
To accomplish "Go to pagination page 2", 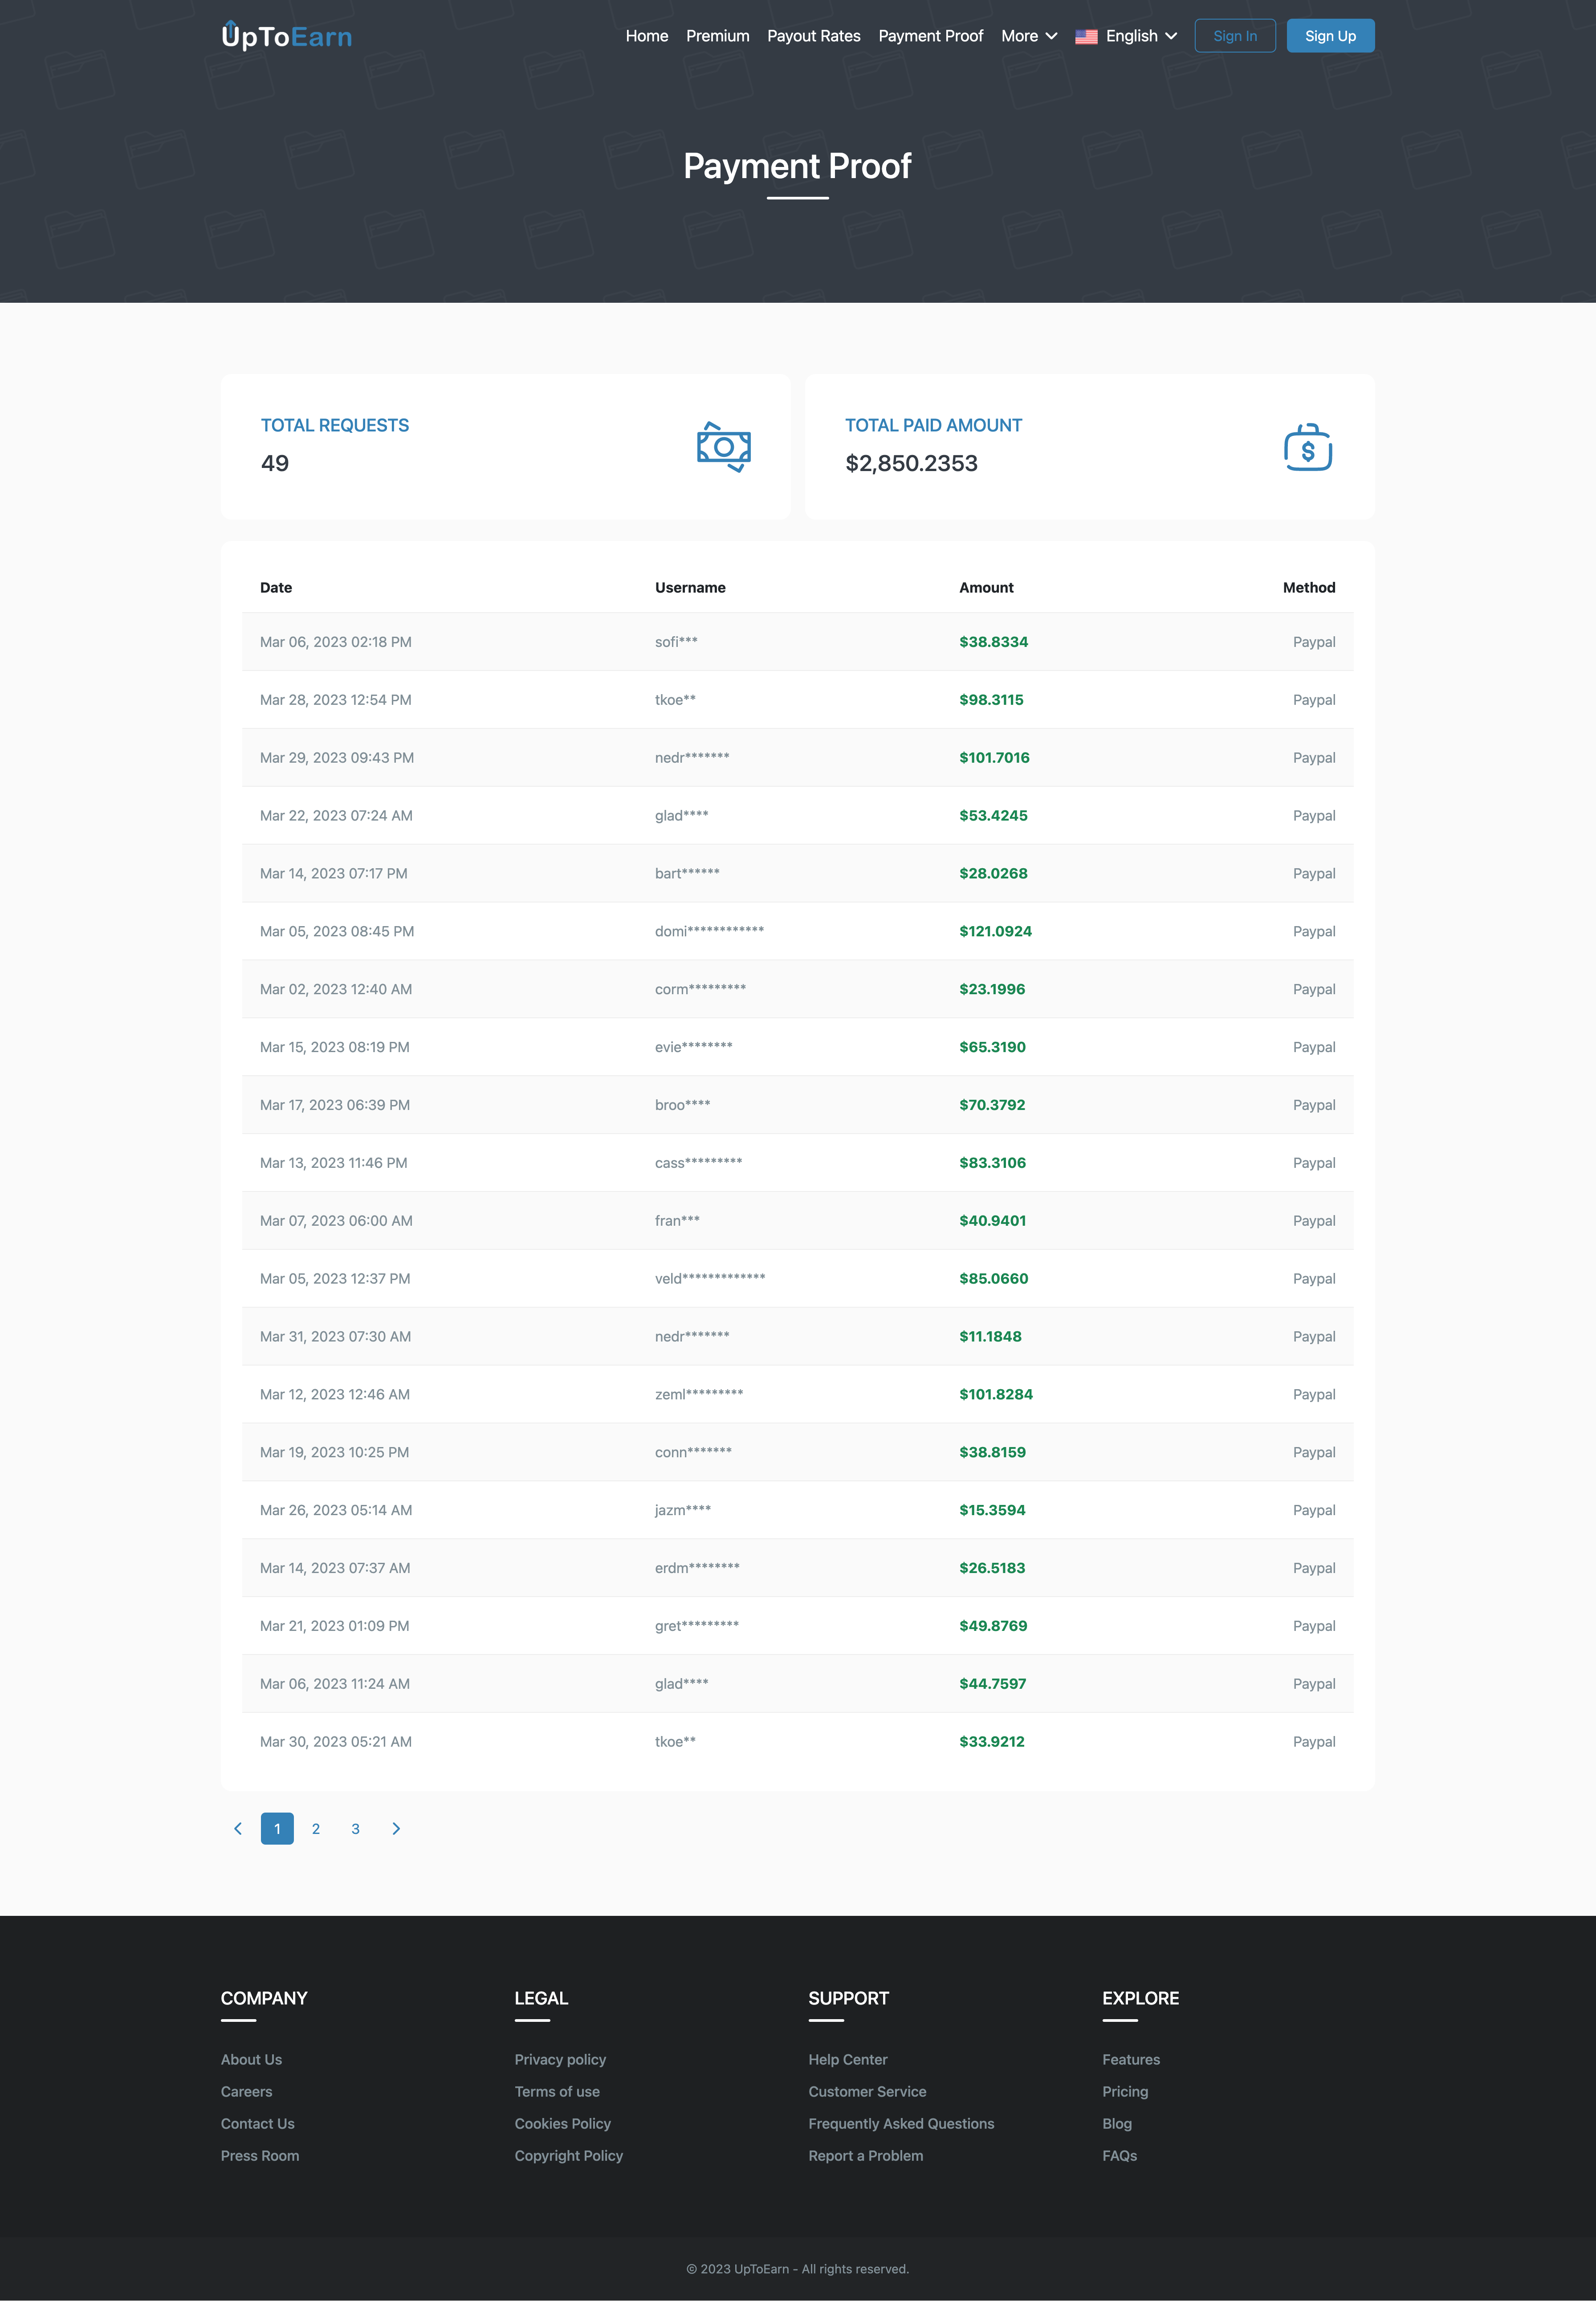I will tap(316, 1828).
